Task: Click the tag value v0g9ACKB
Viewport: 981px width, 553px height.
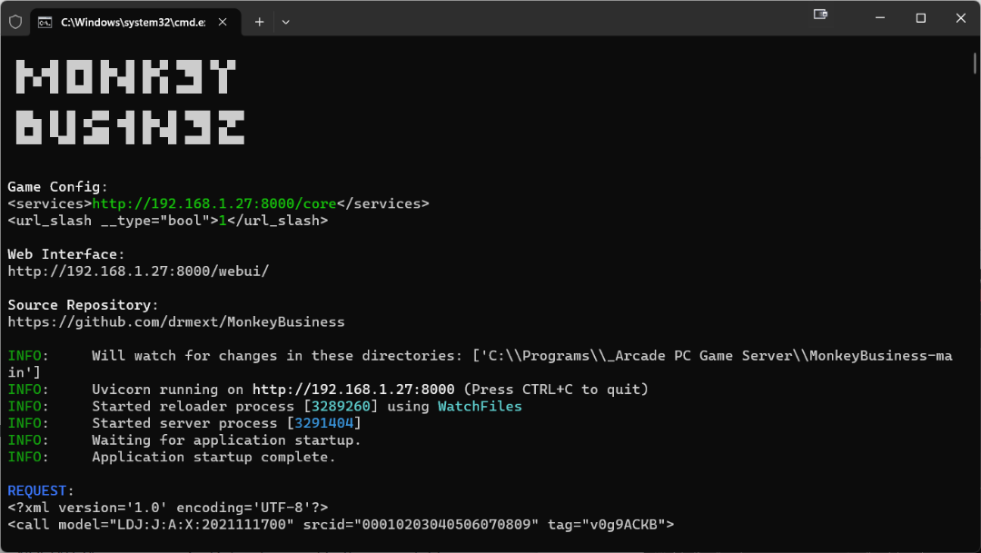Action: 624,524
